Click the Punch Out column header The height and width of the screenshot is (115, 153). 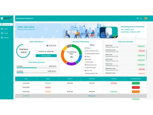92,79
